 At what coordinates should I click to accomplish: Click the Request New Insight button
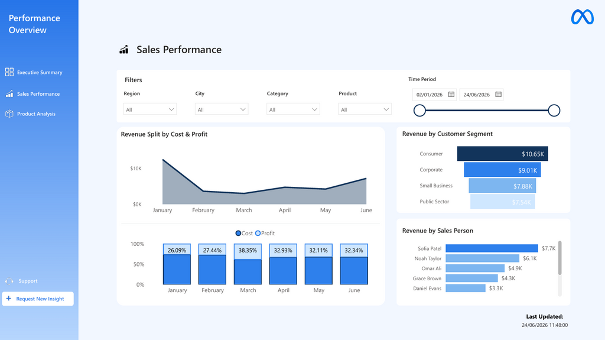tap(38, 299)
